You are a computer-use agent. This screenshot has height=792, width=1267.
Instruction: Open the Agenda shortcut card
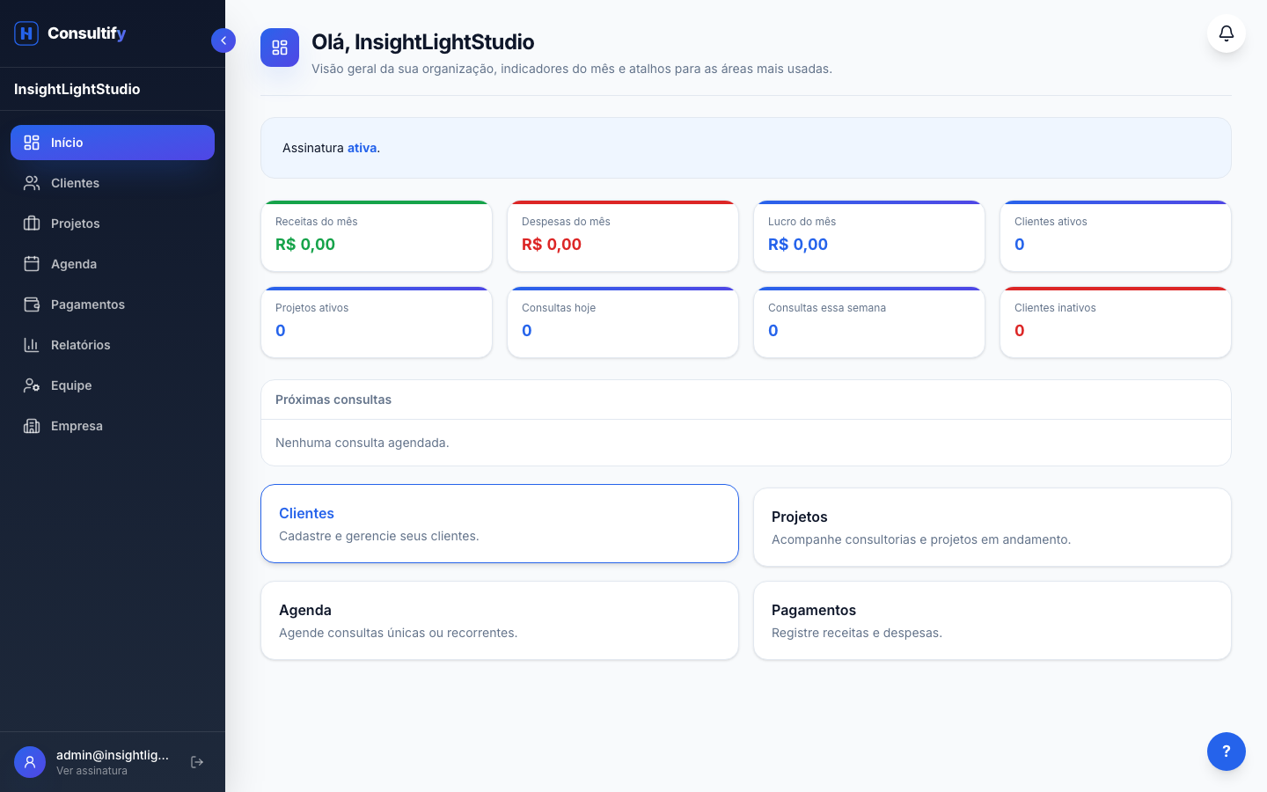(500, 620)
